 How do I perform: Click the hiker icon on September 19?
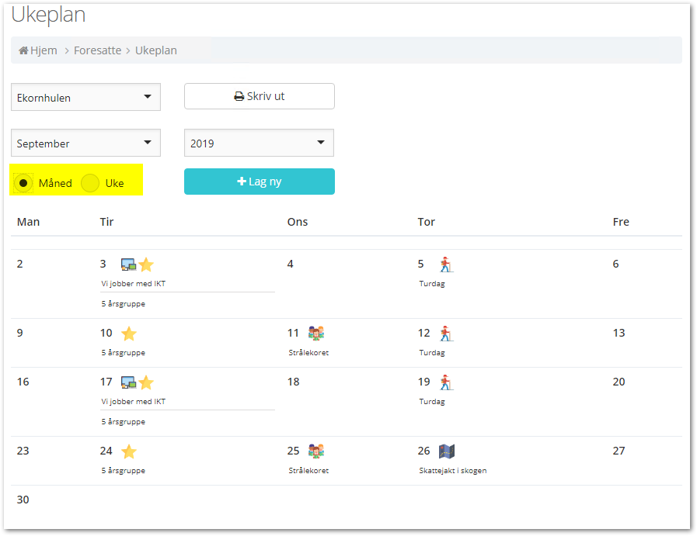pyautogui.click(x=445, y=382)
